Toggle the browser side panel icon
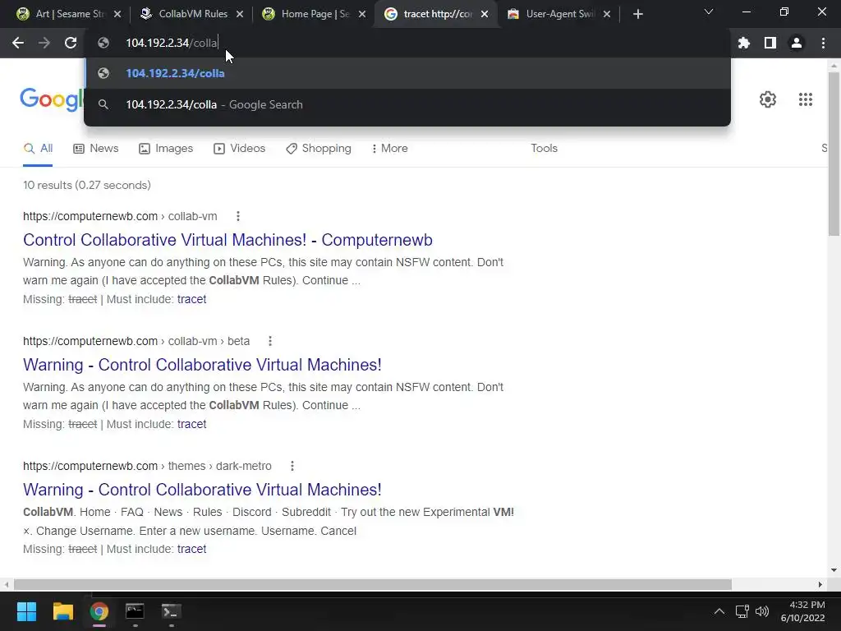 tap(770, 43)
